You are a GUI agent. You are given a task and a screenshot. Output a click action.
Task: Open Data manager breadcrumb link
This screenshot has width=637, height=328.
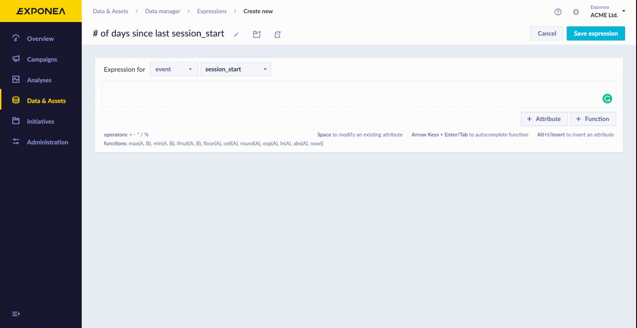click(162, 11)
